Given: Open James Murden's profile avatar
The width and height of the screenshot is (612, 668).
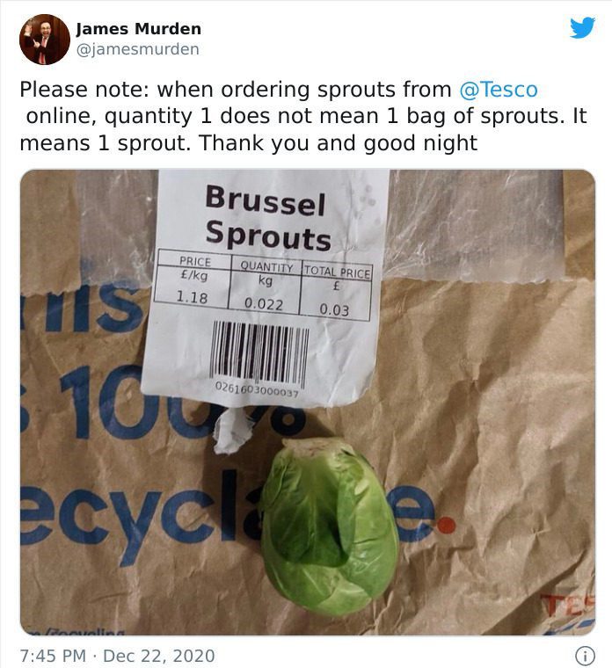Looking at the screenshot, I should 45,40.
